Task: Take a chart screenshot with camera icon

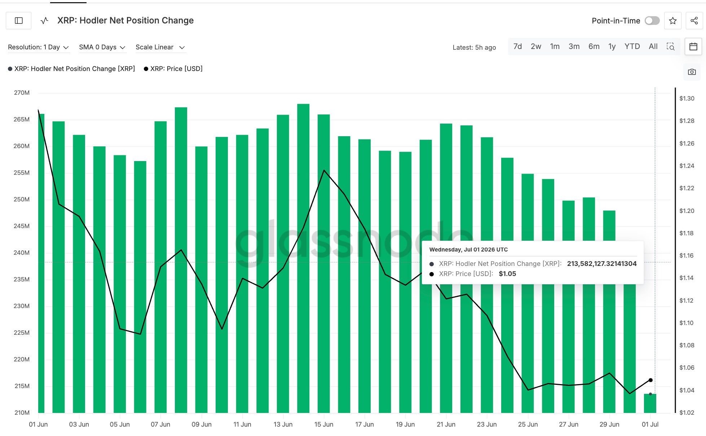Action: click(692, 72)
